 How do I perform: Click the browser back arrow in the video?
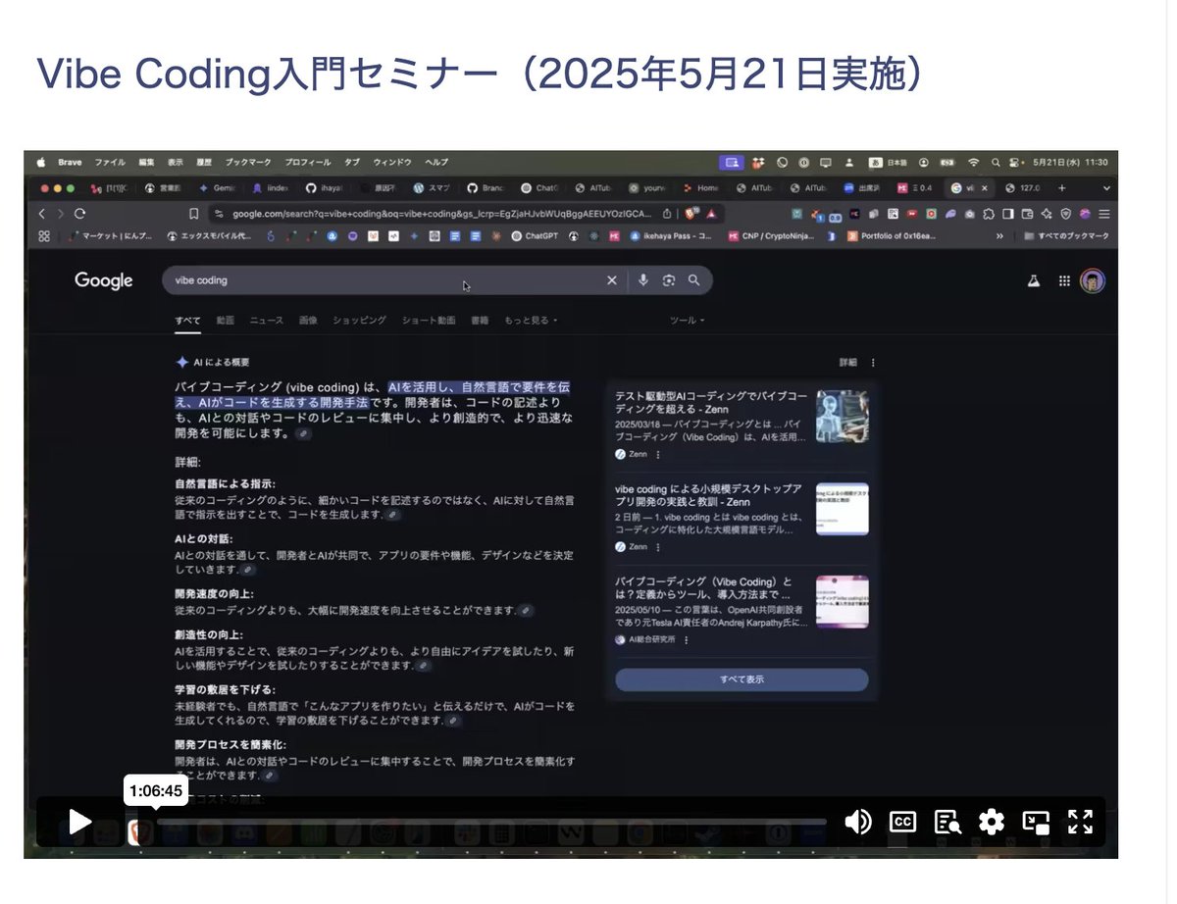point(42,213)
